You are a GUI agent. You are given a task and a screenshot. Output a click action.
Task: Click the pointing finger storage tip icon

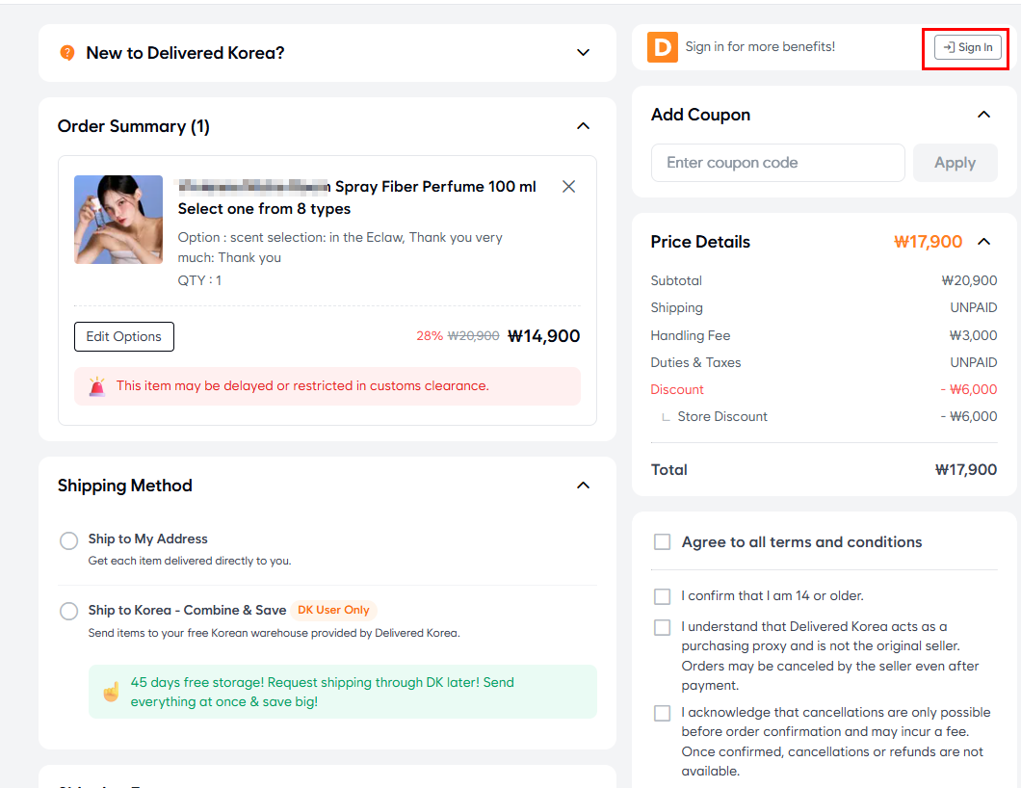[x=111, y=692]
